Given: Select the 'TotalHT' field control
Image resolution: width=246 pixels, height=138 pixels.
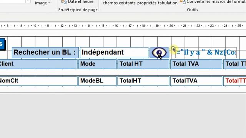Looking at the screenshot, I should coord(143,81).
